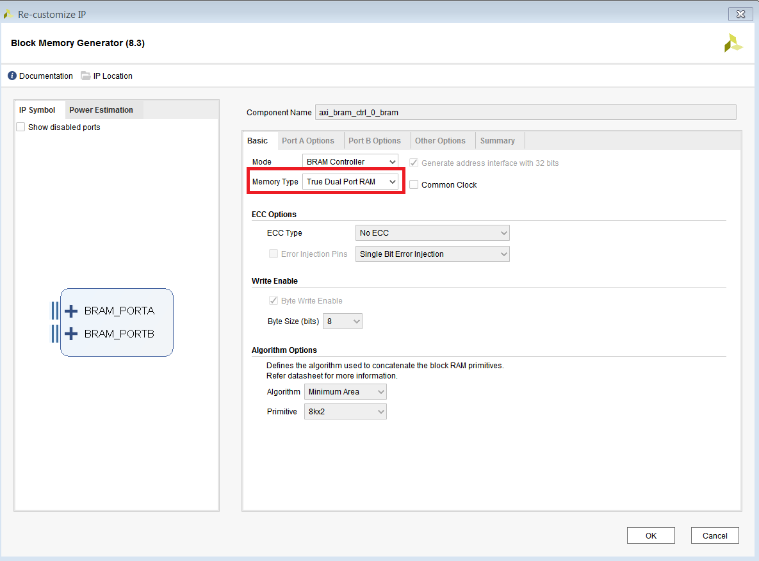Click the Algorithm Options section heading
The width and height of the screenshot is (759, 561).
pyautogui.click(x=284, y=350)
